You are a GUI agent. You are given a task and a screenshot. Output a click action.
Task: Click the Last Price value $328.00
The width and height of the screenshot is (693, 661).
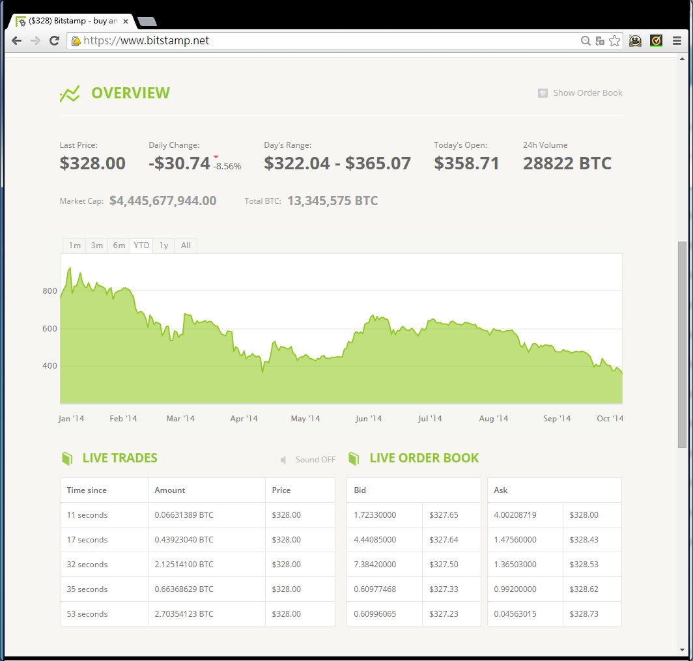click(x=92, y=163)
